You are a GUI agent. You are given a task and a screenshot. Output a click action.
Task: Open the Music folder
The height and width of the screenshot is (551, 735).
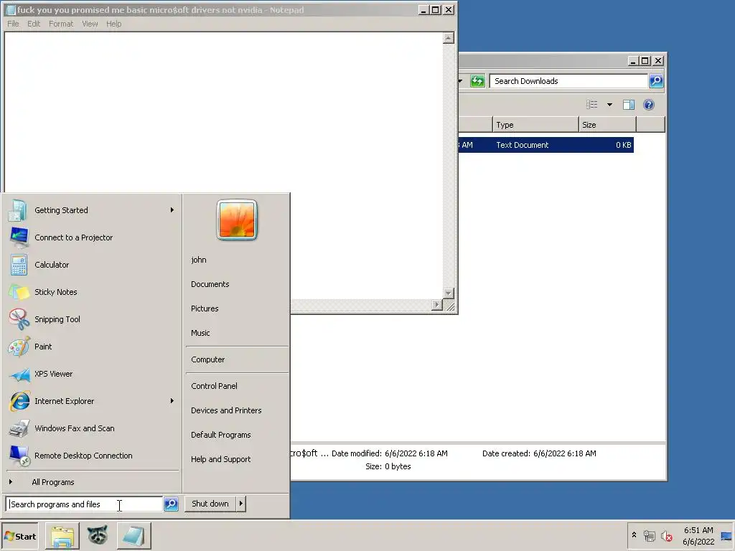201,333
